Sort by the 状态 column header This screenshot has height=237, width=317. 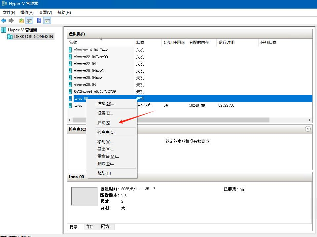click(148, 43)
